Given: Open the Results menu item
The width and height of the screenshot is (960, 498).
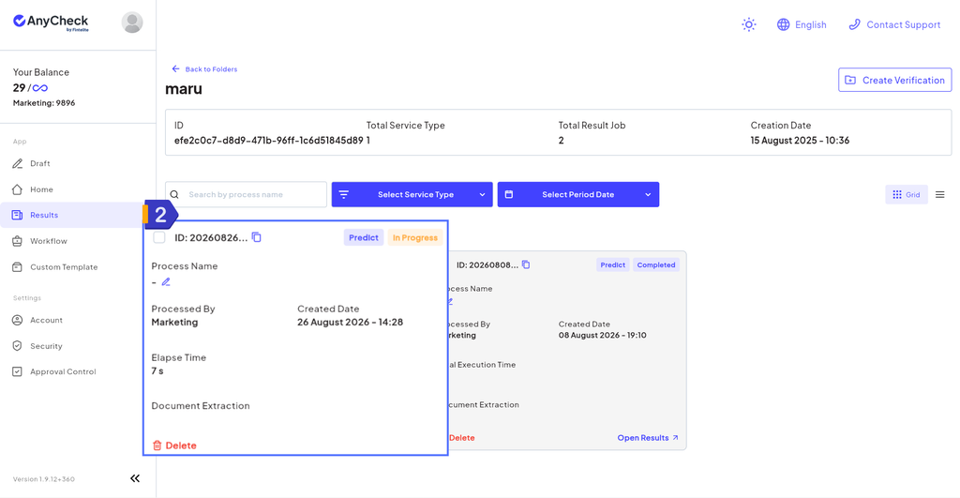Looking at the screenshot, I should point(71,215).
